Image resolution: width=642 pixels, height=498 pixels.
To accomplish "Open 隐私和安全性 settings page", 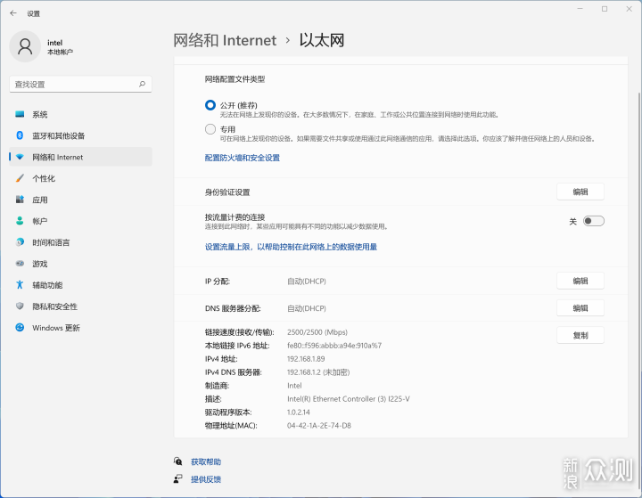I will coord(80,306).
